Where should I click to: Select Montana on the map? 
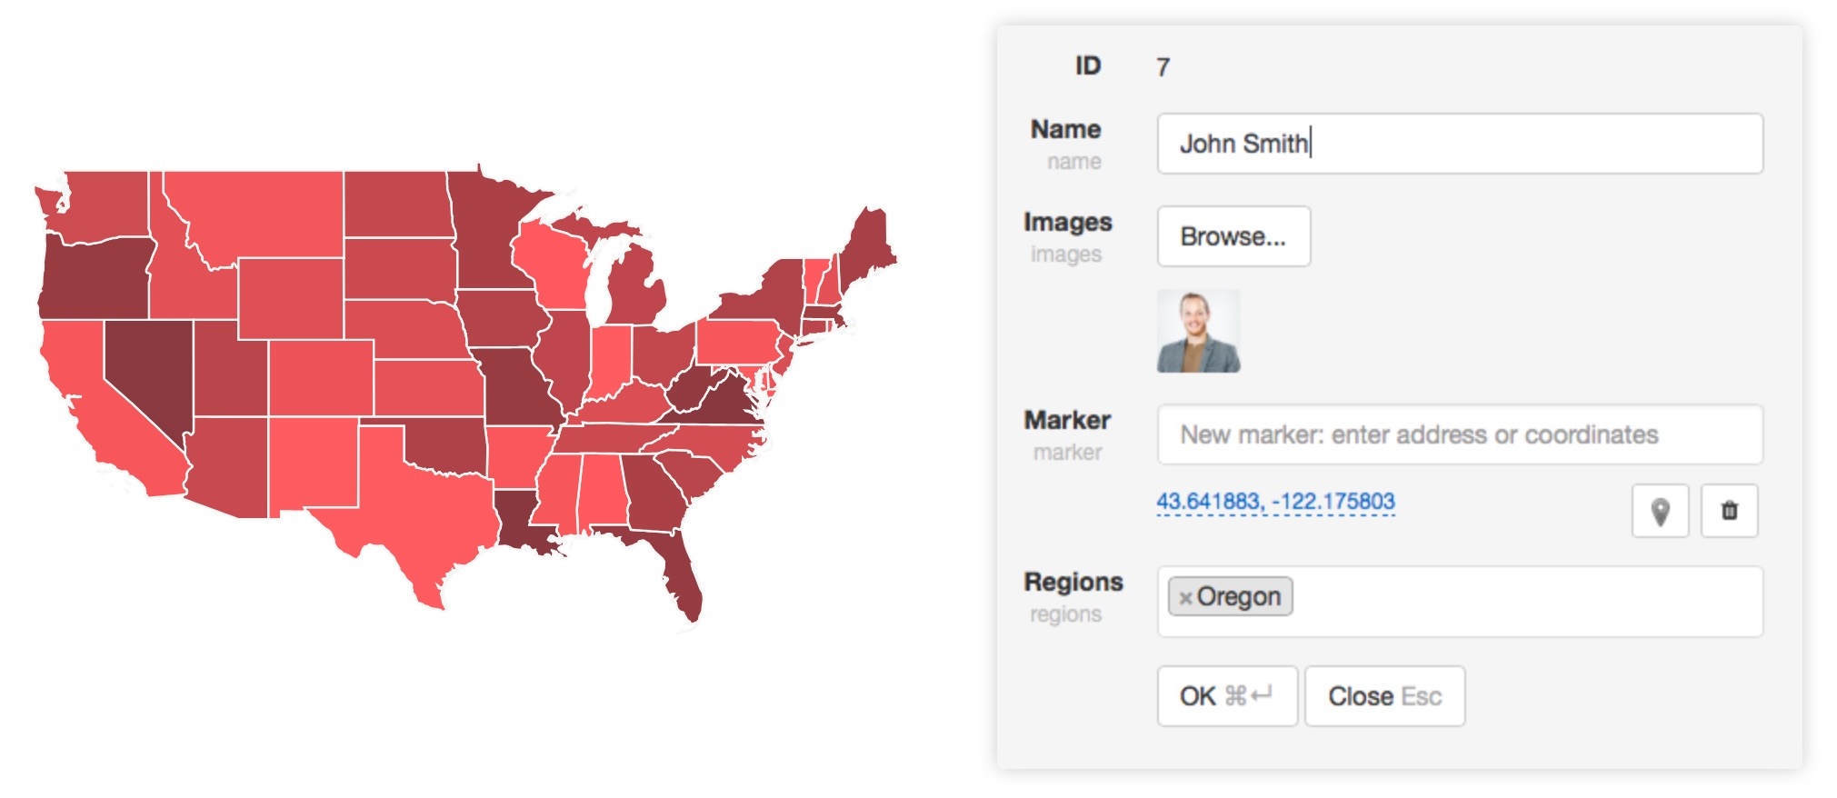(255, 214)
